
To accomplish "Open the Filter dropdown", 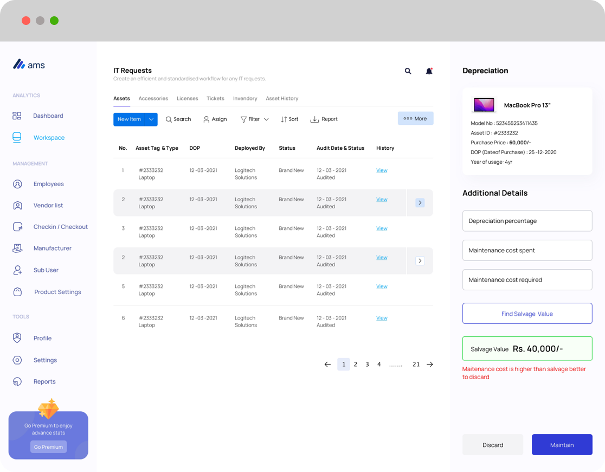I will click(254, 119).
